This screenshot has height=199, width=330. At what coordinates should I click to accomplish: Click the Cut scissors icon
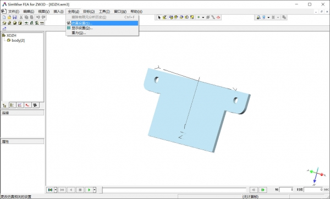click(21, 17)
